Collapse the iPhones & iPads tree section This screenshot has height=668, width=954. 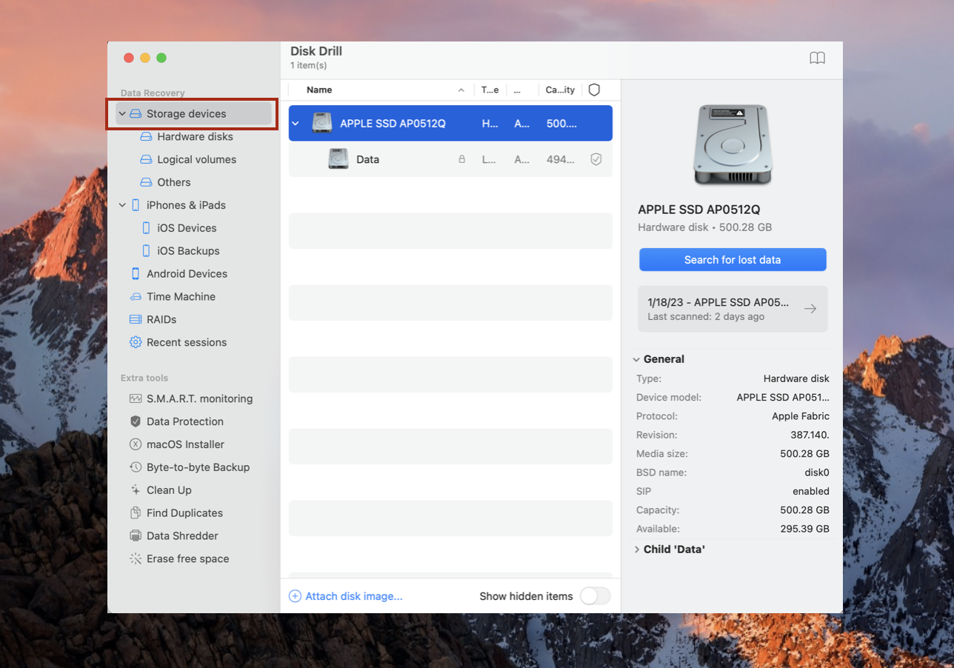(122, 205)
